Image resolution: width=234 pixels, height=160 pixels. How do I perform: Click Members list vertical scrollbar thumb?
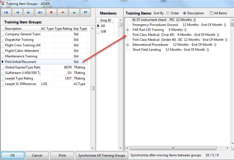click(x=120, y=25)
